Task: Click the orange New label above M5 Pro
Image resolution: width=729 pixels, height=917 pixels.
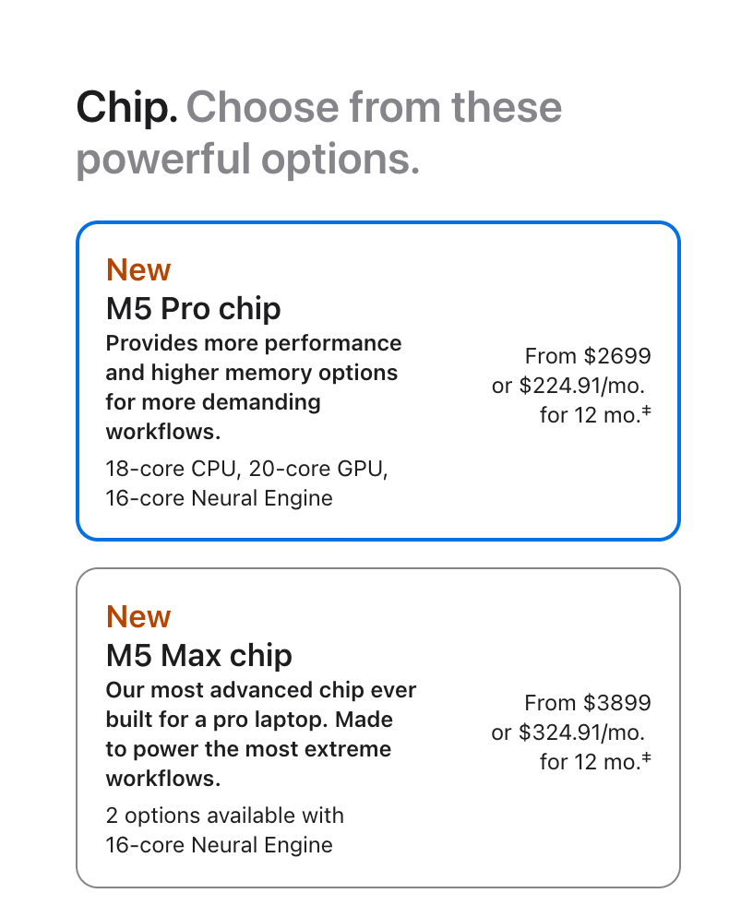Action: 138,269
